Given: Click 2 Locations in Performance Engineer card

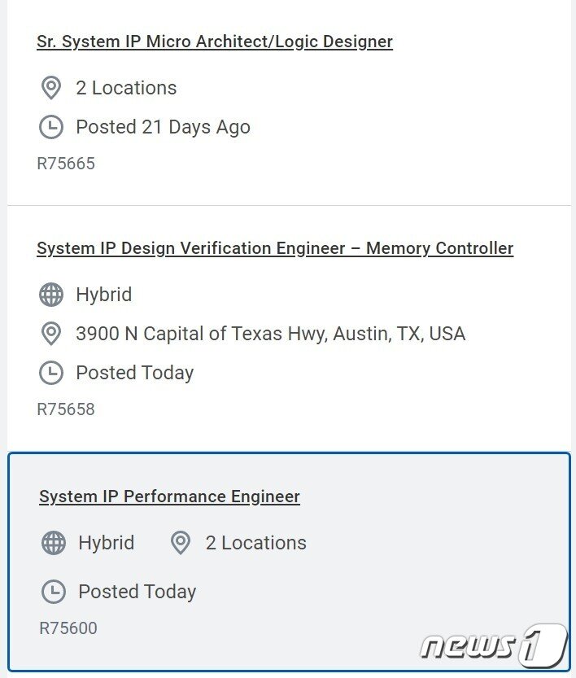Looking at the screenshot, I should (255, 543).
